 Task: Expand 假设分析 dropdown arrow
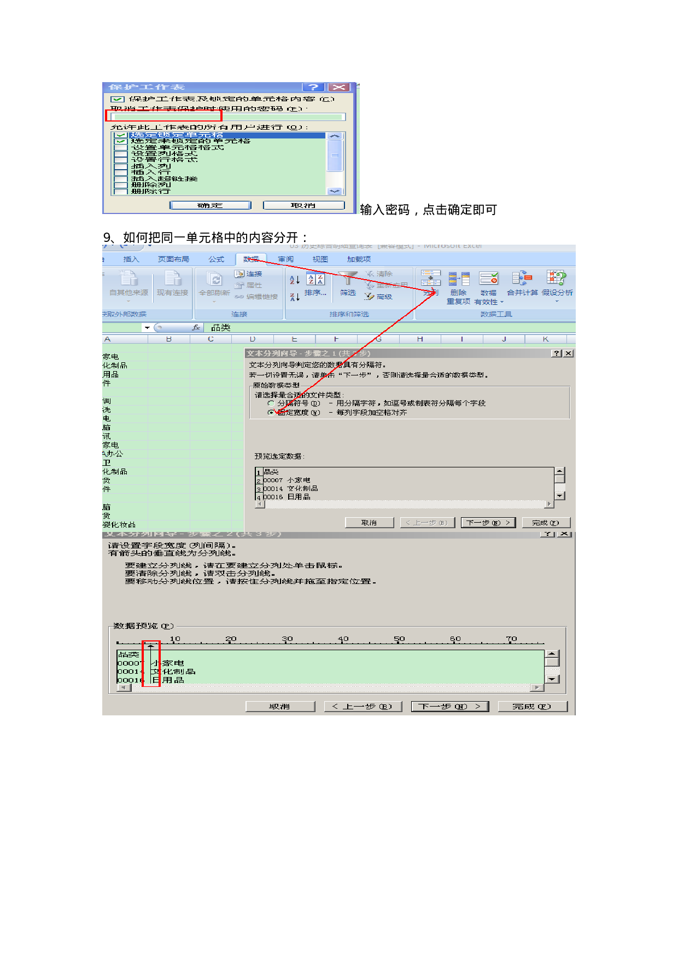click(557, 302)
